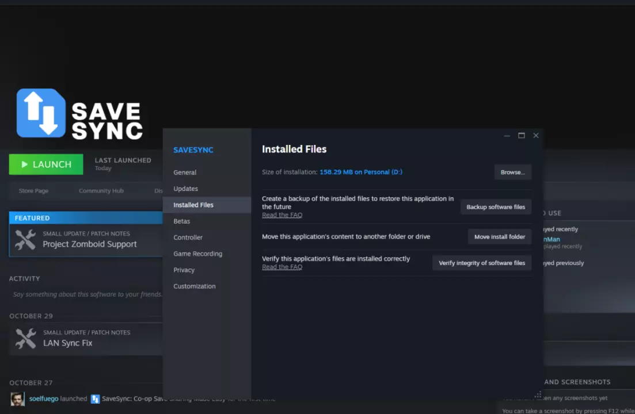Click the wrench icon beside Project Zomboid Support
Screen dimensions: 635x414
click(x=25, y=239)
